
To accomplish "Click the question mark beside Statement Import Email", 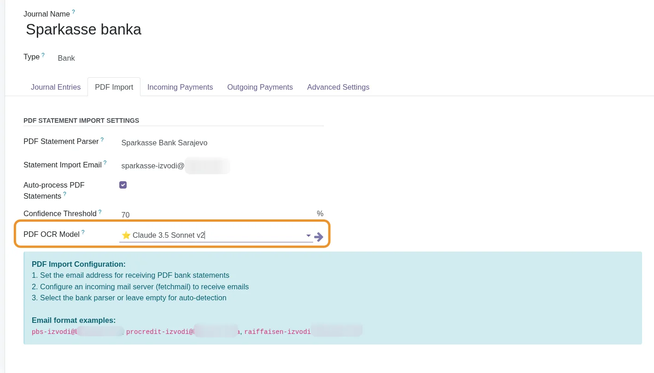I will (105, 163).
